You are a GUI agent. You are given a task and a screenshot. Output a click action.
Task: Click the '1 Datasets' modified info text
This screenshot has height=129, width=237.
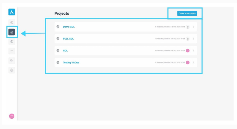170,39
